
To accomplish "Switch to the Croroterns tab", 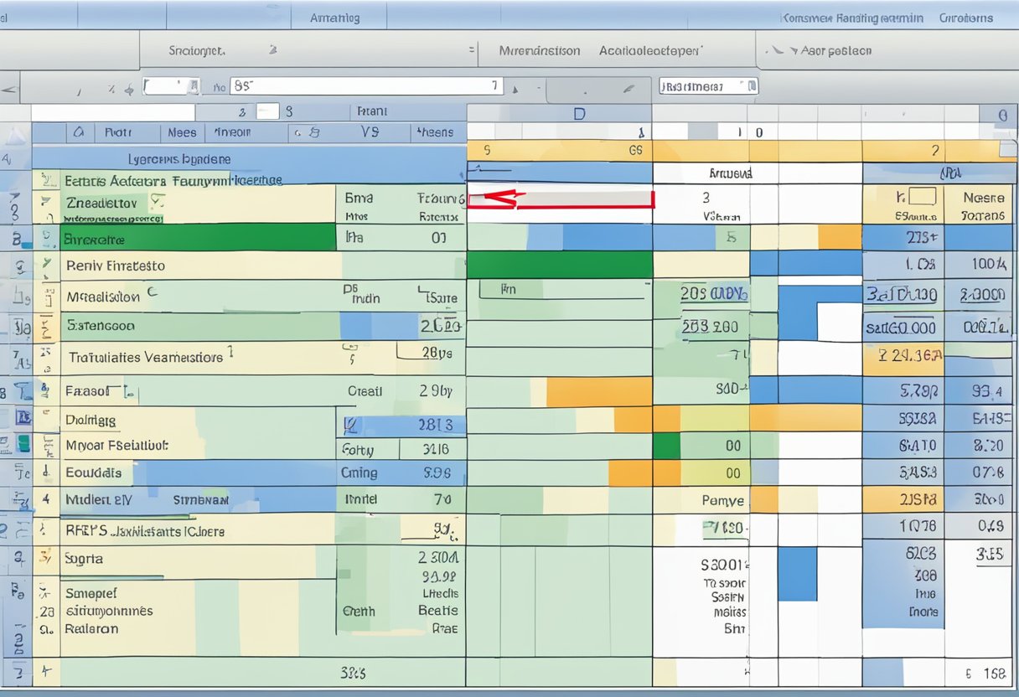I will [965, 18].
